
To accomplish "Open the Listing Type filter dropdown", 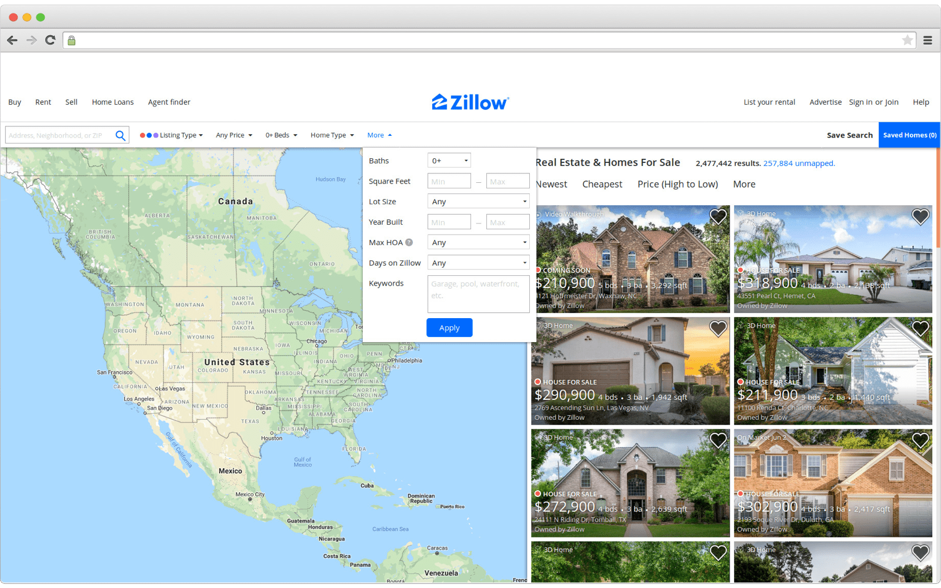I will point(171,135).
